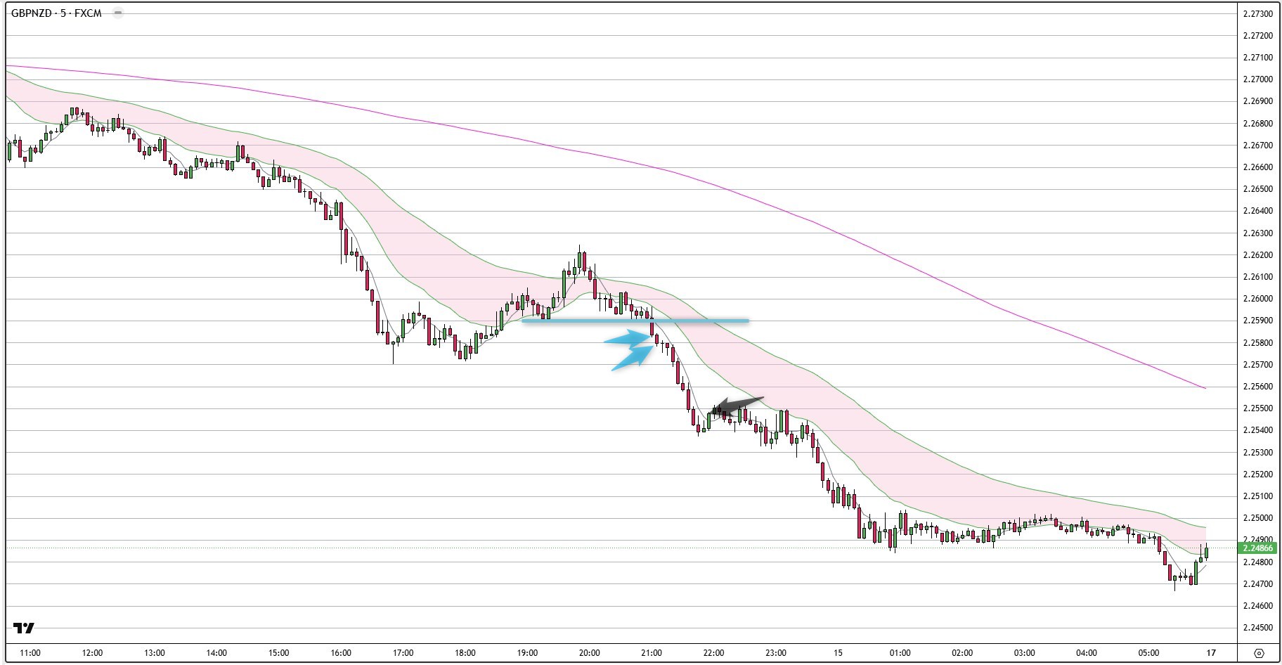Click the 15 date label on time axis

838,653
